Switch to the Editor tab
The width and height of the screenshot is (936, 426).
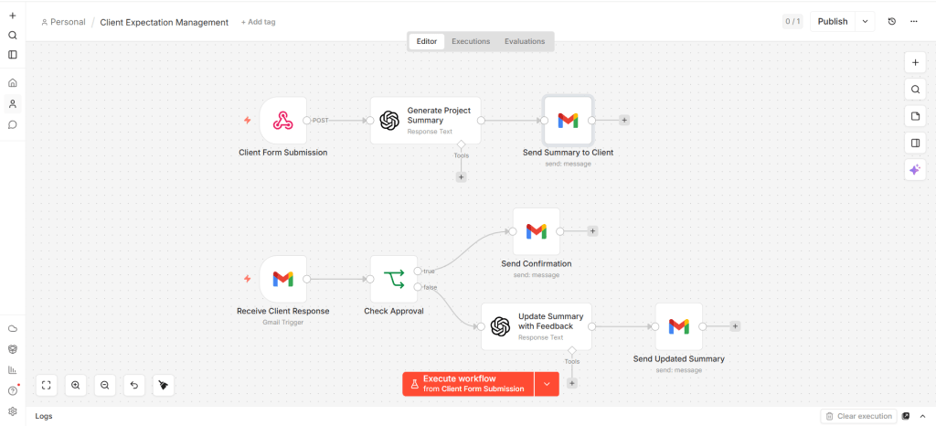[427, 41]
